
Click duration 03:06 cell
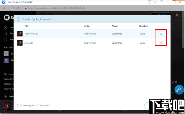[143, 34]
